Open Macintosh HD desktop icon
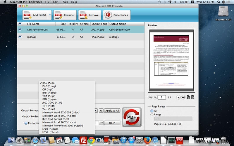This screenshot has height=146, width=234. (x=223, y=13)
